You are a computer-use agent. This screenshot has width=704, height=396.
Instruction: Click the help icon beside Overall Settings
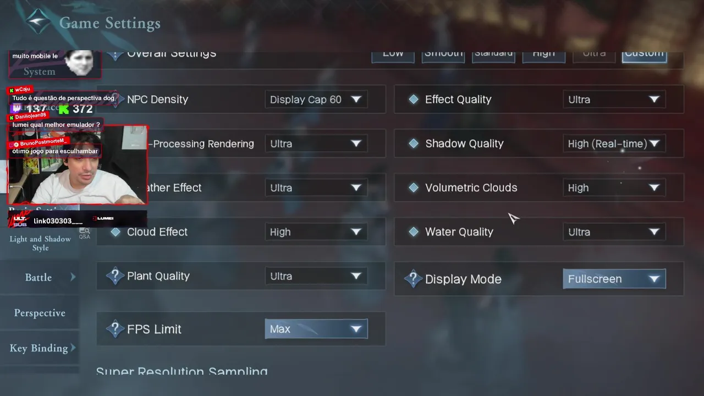(x=114, y=55)
